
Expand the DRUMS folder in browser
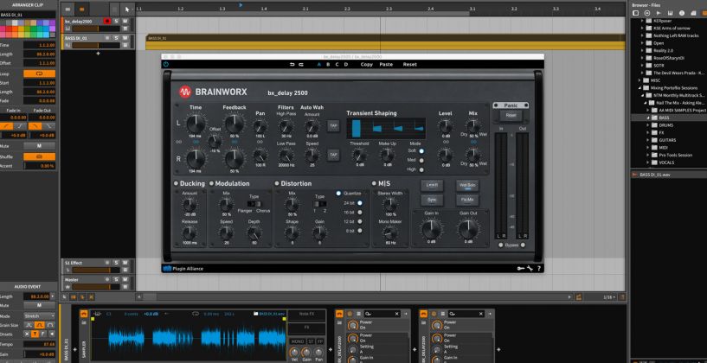[x=648, y=125]
